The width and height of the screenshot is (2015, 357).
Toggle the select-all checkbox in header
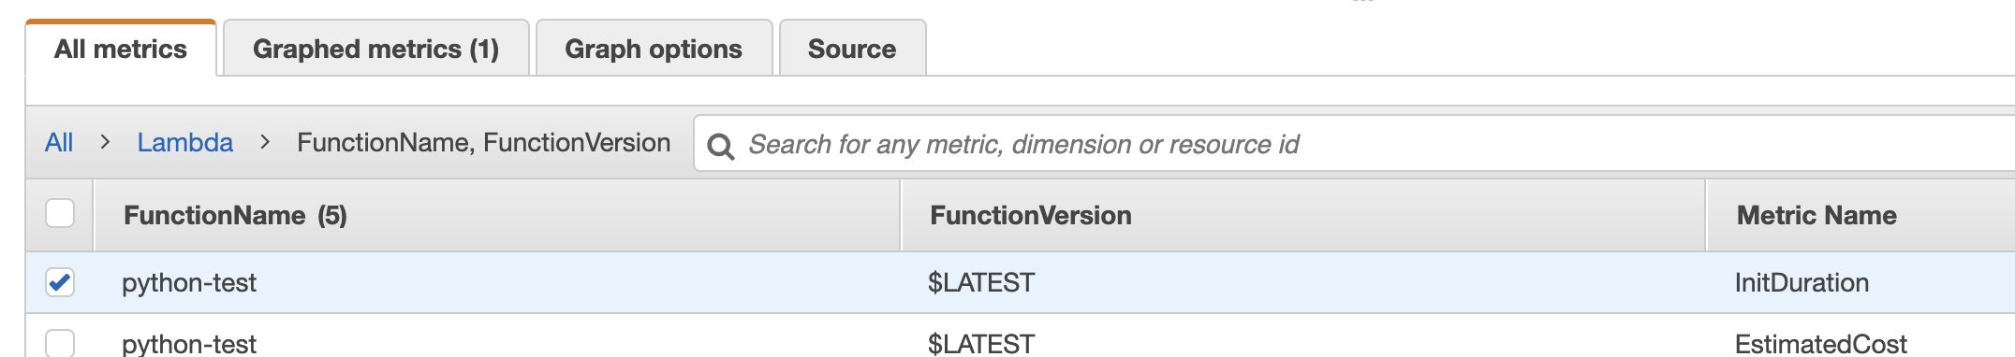60,214
